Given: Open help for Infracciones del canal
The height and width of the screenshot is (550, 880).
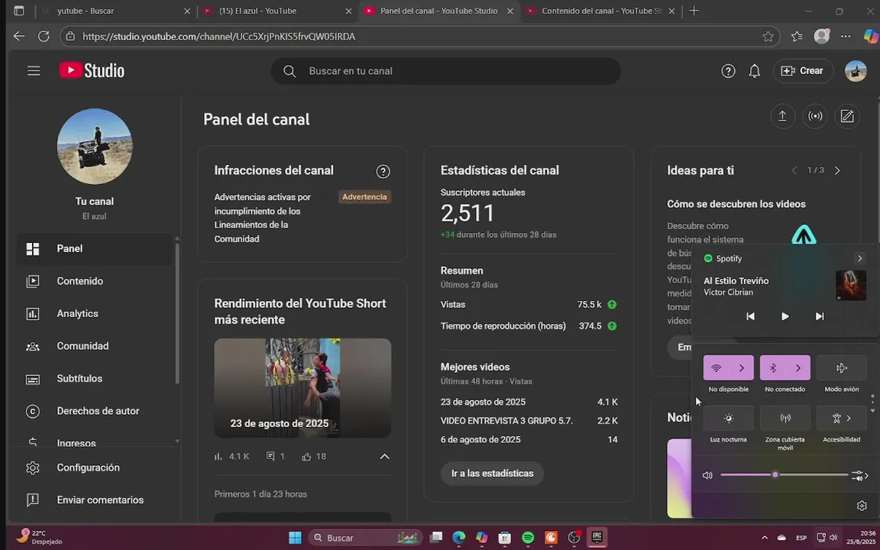Looking at the screenshot, I should (383, 171).
